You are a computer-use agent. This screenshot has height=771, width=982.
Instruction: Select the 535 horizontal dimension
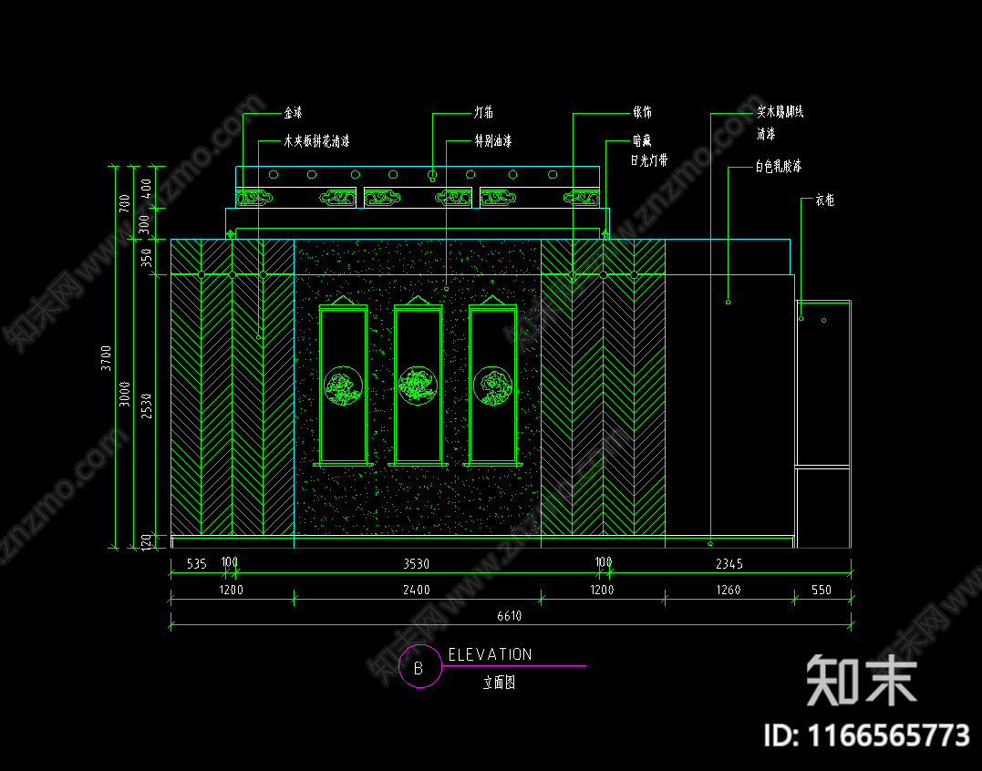point(197,564)
